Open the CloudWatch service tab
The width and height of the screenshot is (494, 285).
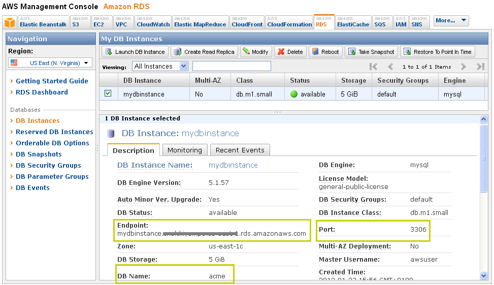pyautogui.click(x=153, y=22)
